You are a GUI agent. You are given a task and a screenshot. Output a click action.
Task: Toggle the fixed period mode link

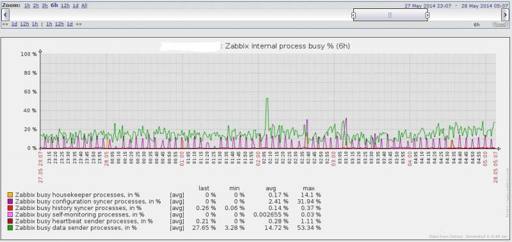point(500,24)
